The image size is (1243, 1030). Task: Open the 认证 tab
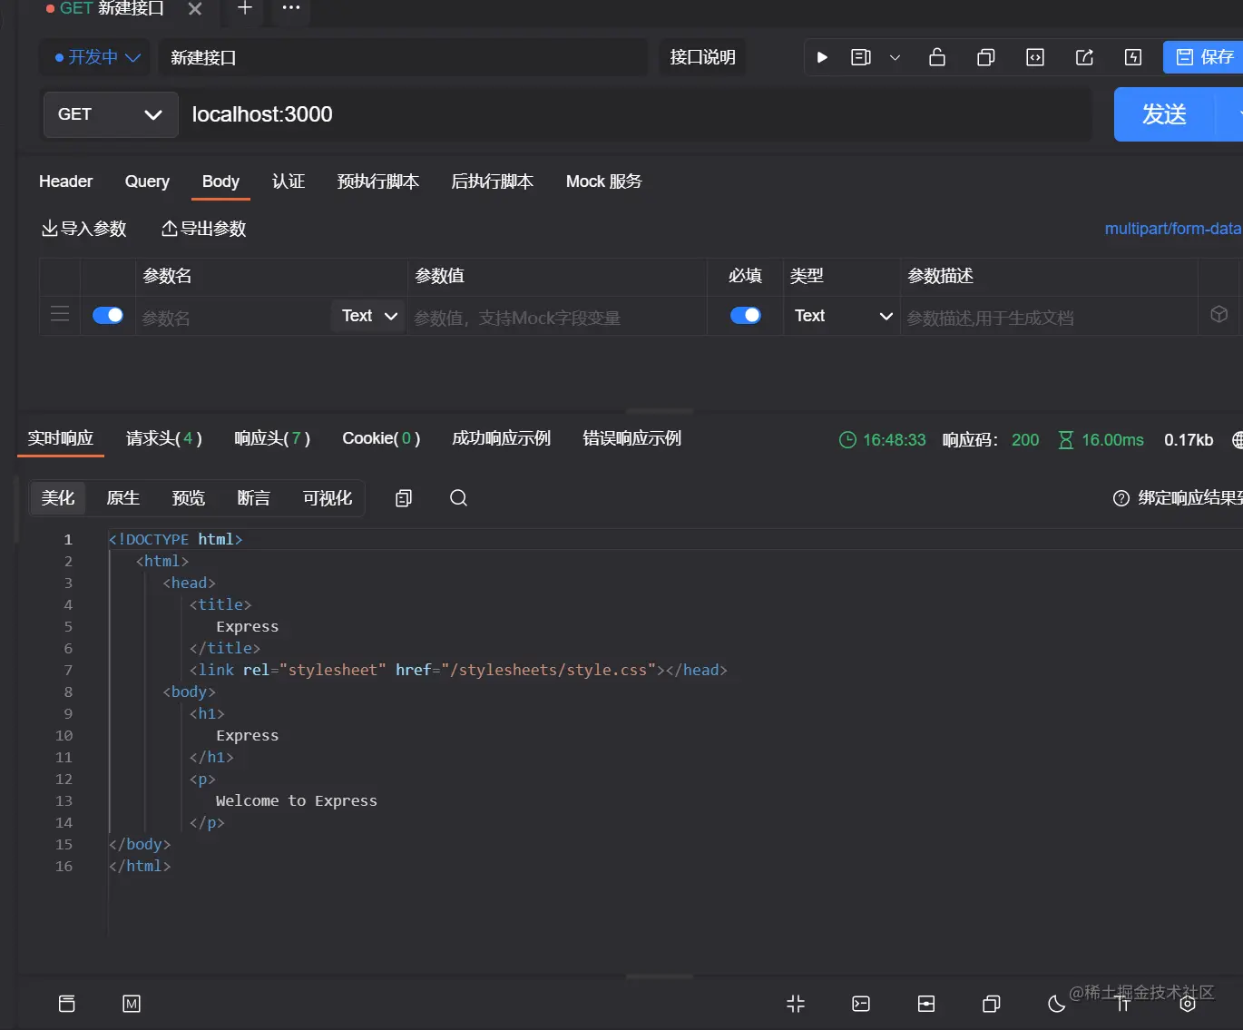click(x=289, y=181)
